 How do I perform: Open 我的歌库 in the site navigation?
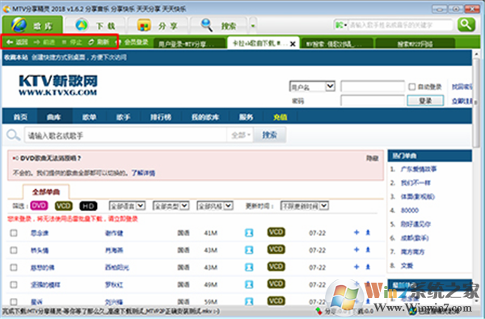point(205,117)
